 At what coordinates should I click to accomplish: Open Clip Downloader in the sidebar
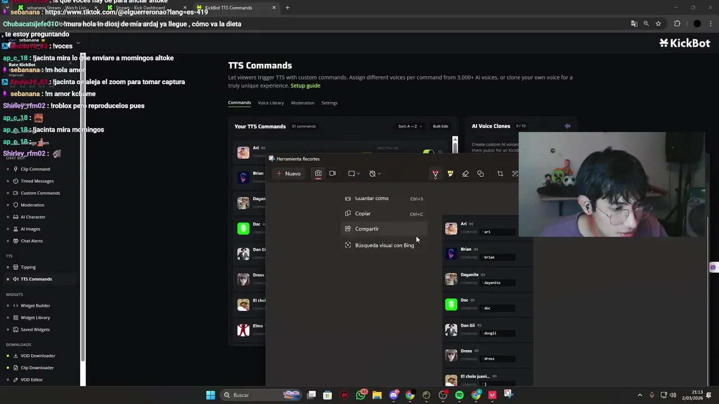click(x=37, y=368)
